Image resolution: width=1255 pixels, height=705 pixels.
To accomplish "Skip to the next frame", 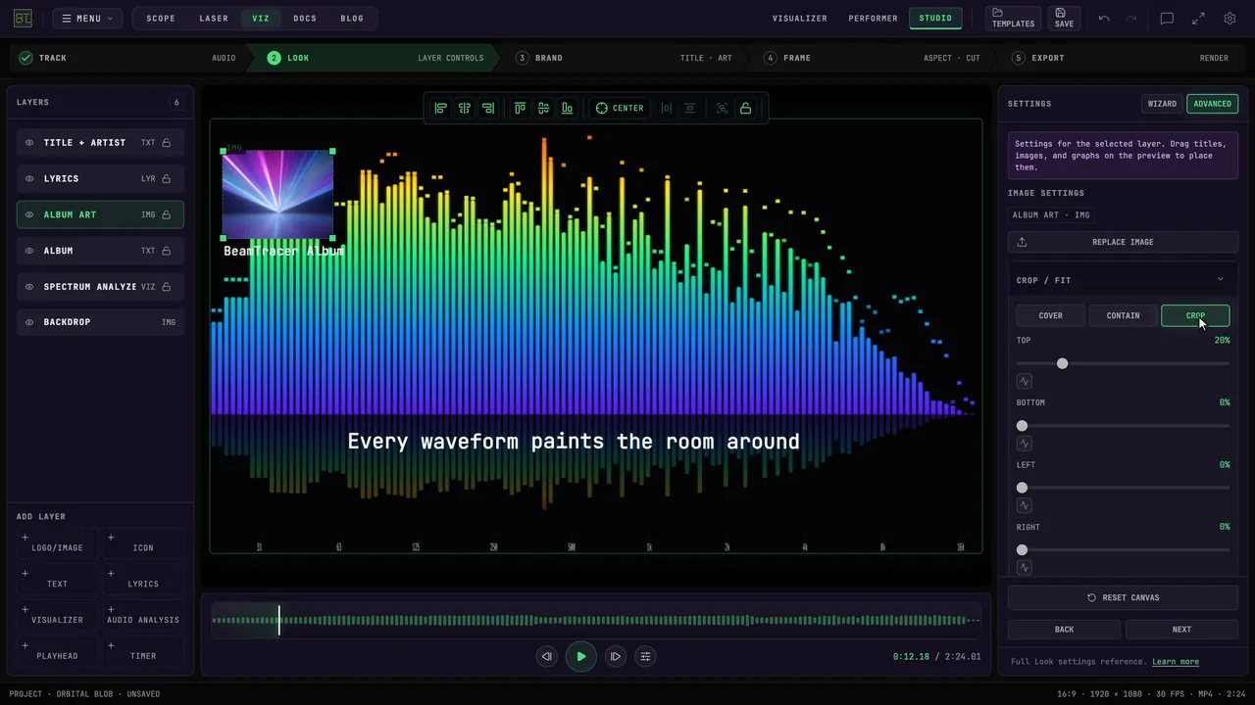I will [615, 656].
